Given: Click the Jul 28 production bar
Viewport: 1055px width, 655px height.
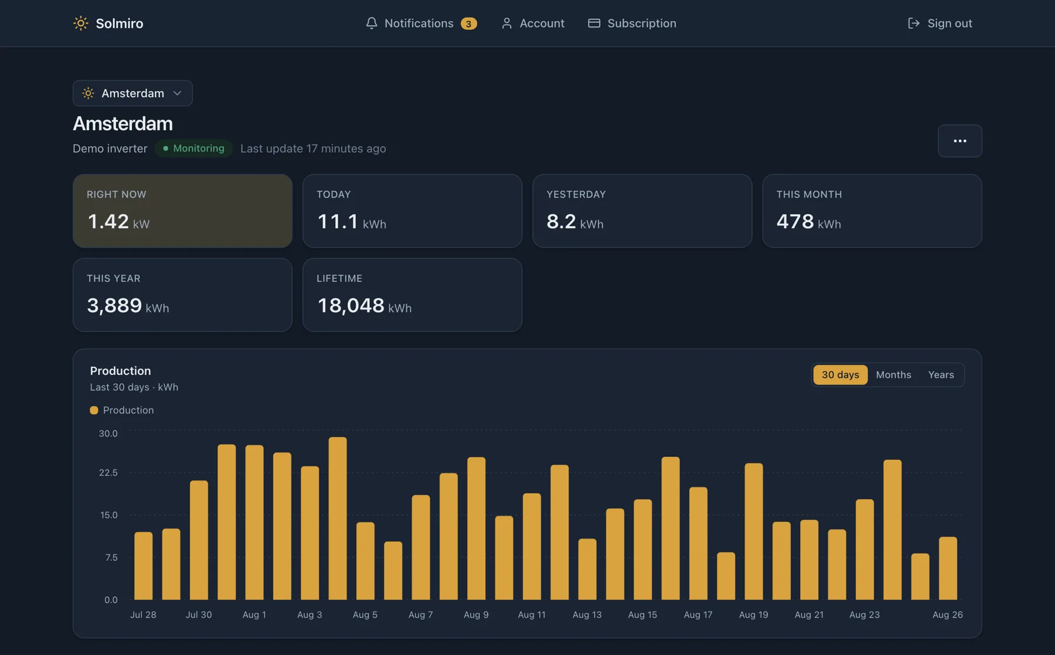Looking at the screenshot, I should 143,566.
